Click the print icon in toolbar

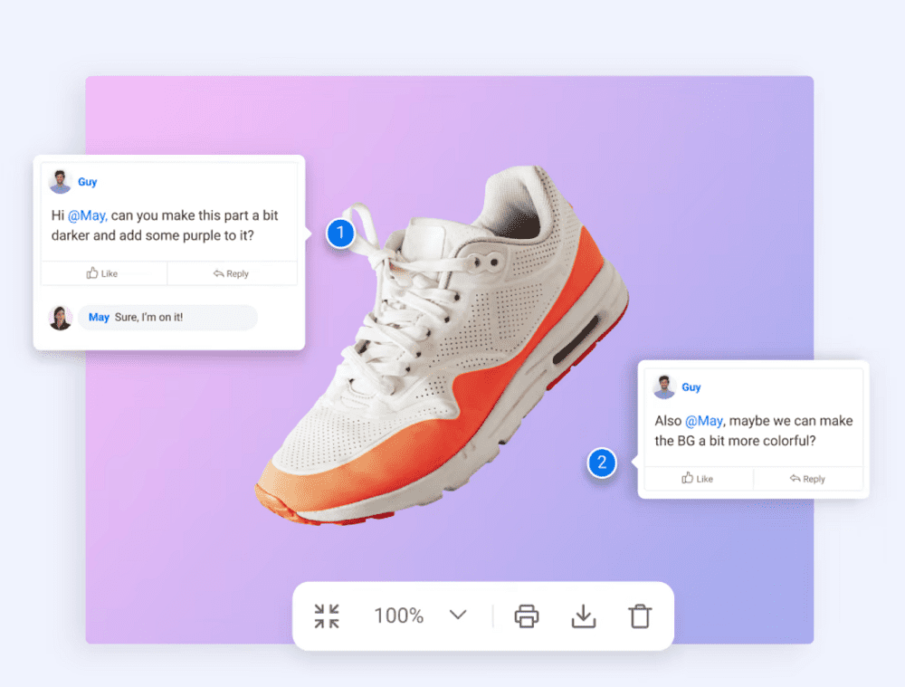coord(527,616)
